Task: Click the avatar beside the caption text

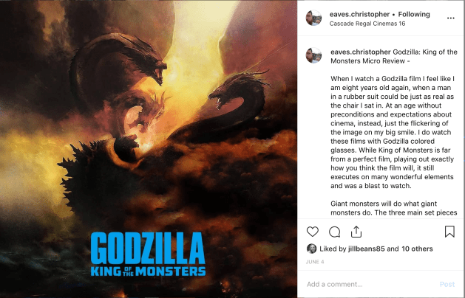Action: [x=314, y=55]
